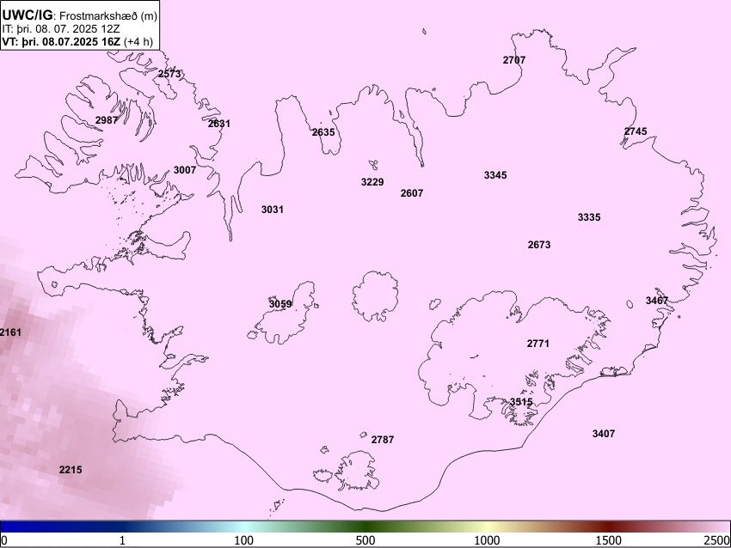
Task: Click the 3335 value in the east
Action: (x=589, y=217)
